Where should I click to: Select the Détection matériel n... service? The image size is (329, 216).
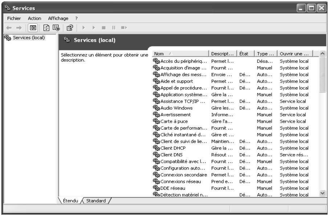(184, 195)
